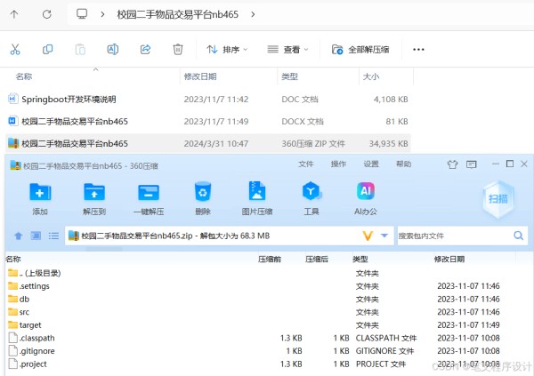
Task: Open 图片压缩 image compression tool
Action: (257, 199)
